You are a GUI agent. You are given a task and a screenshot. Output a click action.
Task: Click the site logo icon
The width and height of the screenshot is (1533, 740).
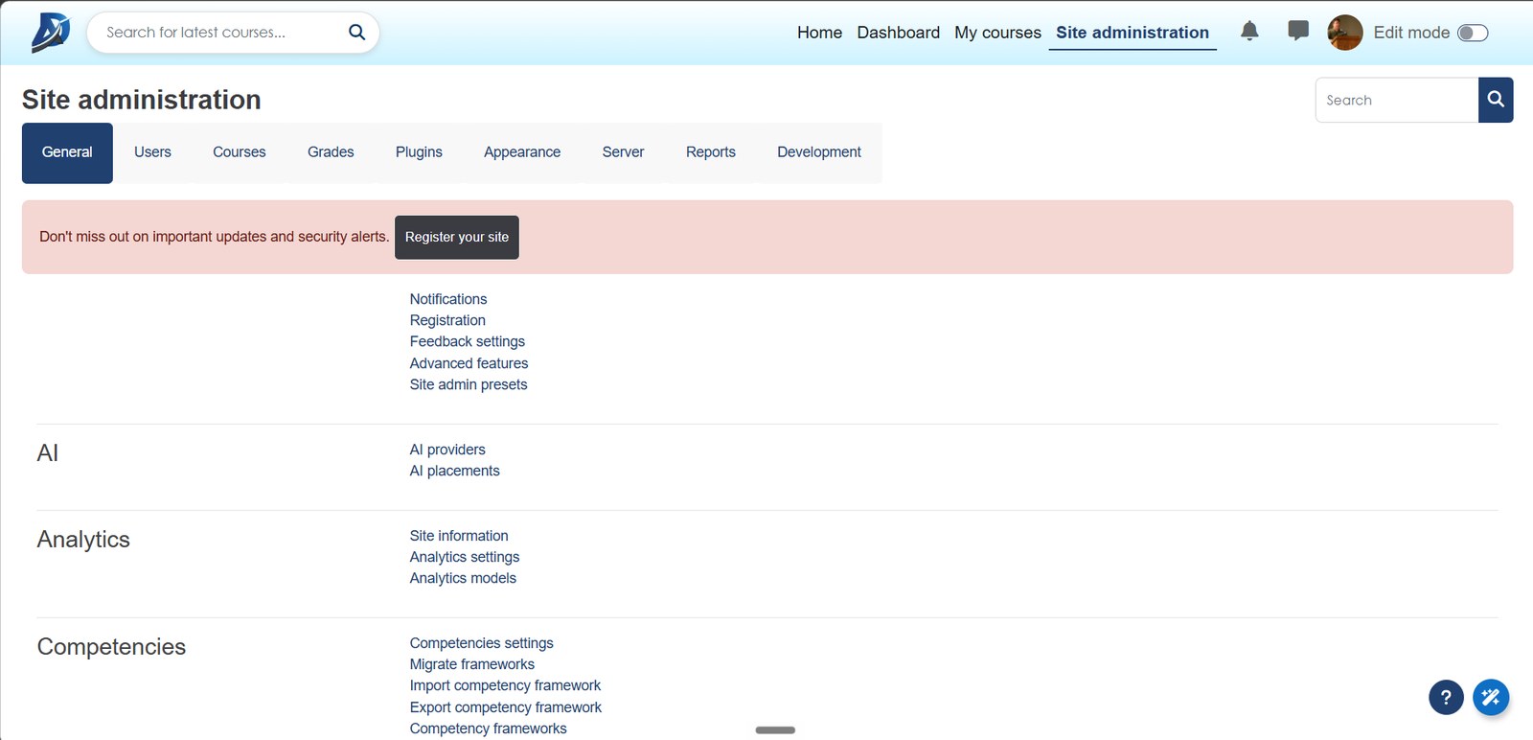tap(51, 33)
